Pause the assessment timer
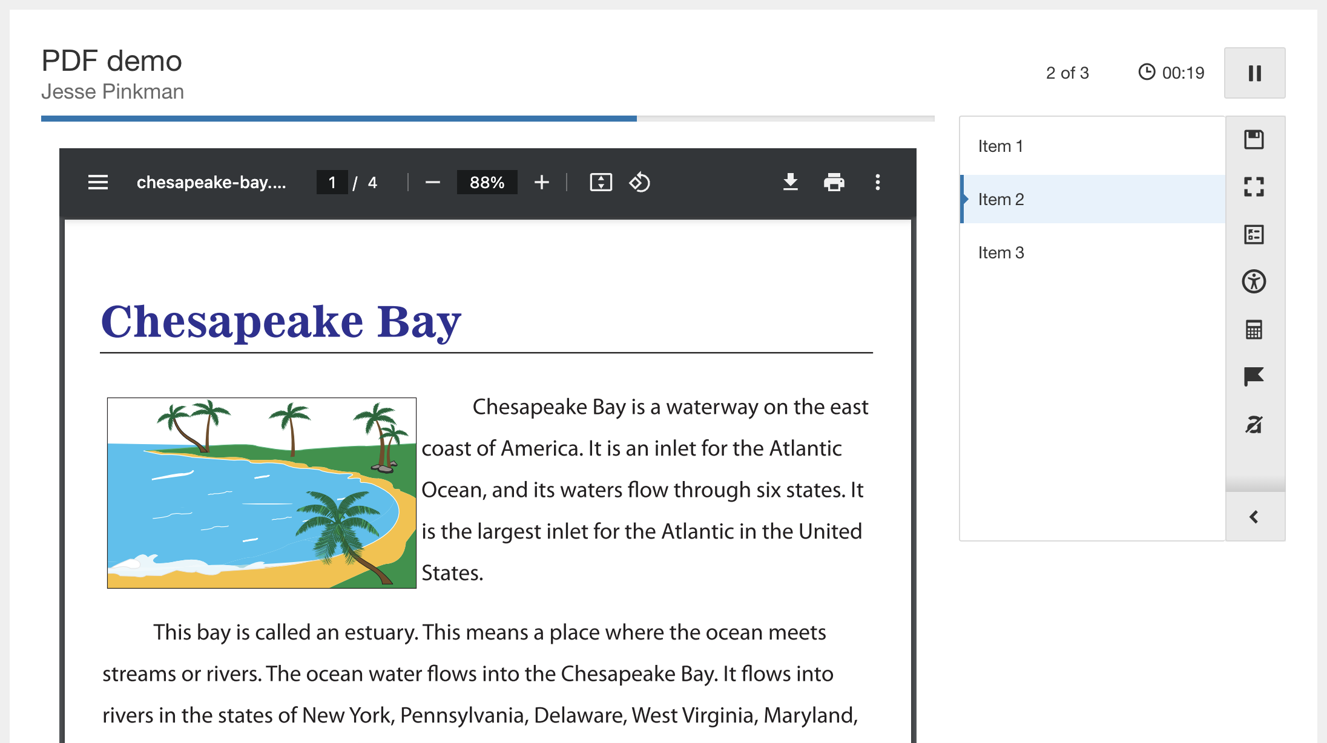 pyautogui.click(x=1254, y=73)
